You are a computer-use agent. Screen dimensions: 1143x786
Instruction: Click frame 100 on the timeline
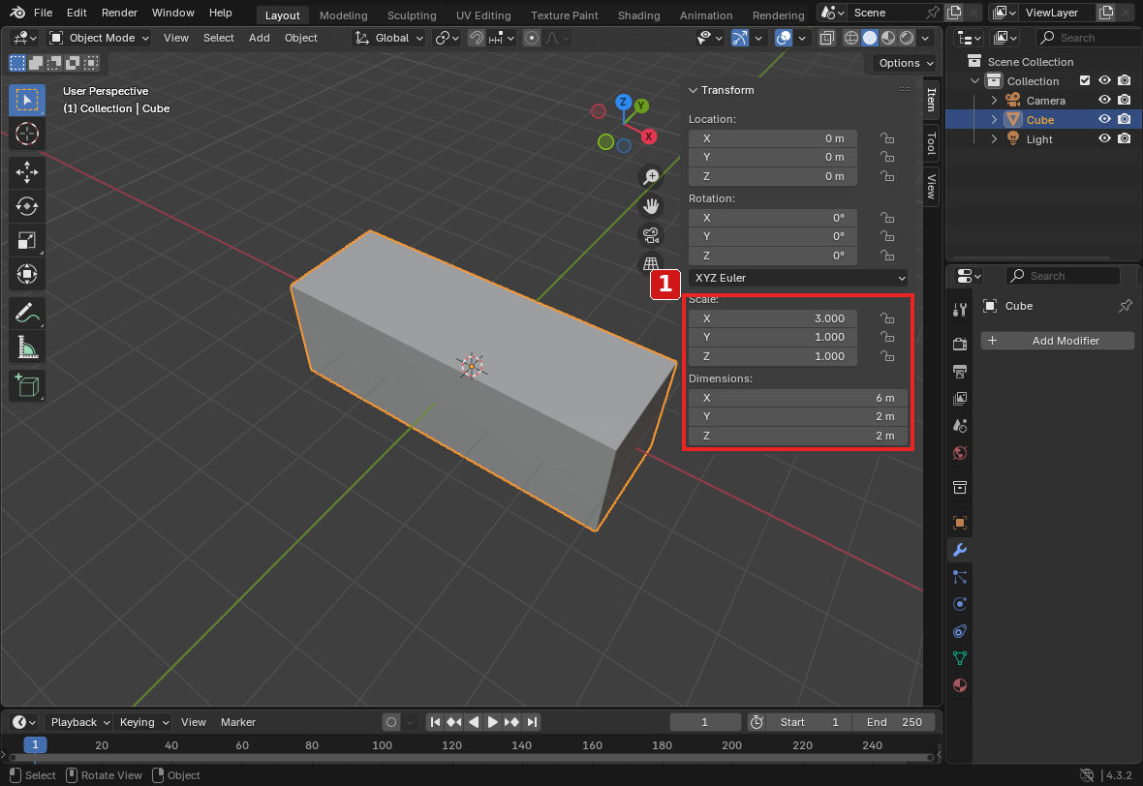click(x=382, y=745)
